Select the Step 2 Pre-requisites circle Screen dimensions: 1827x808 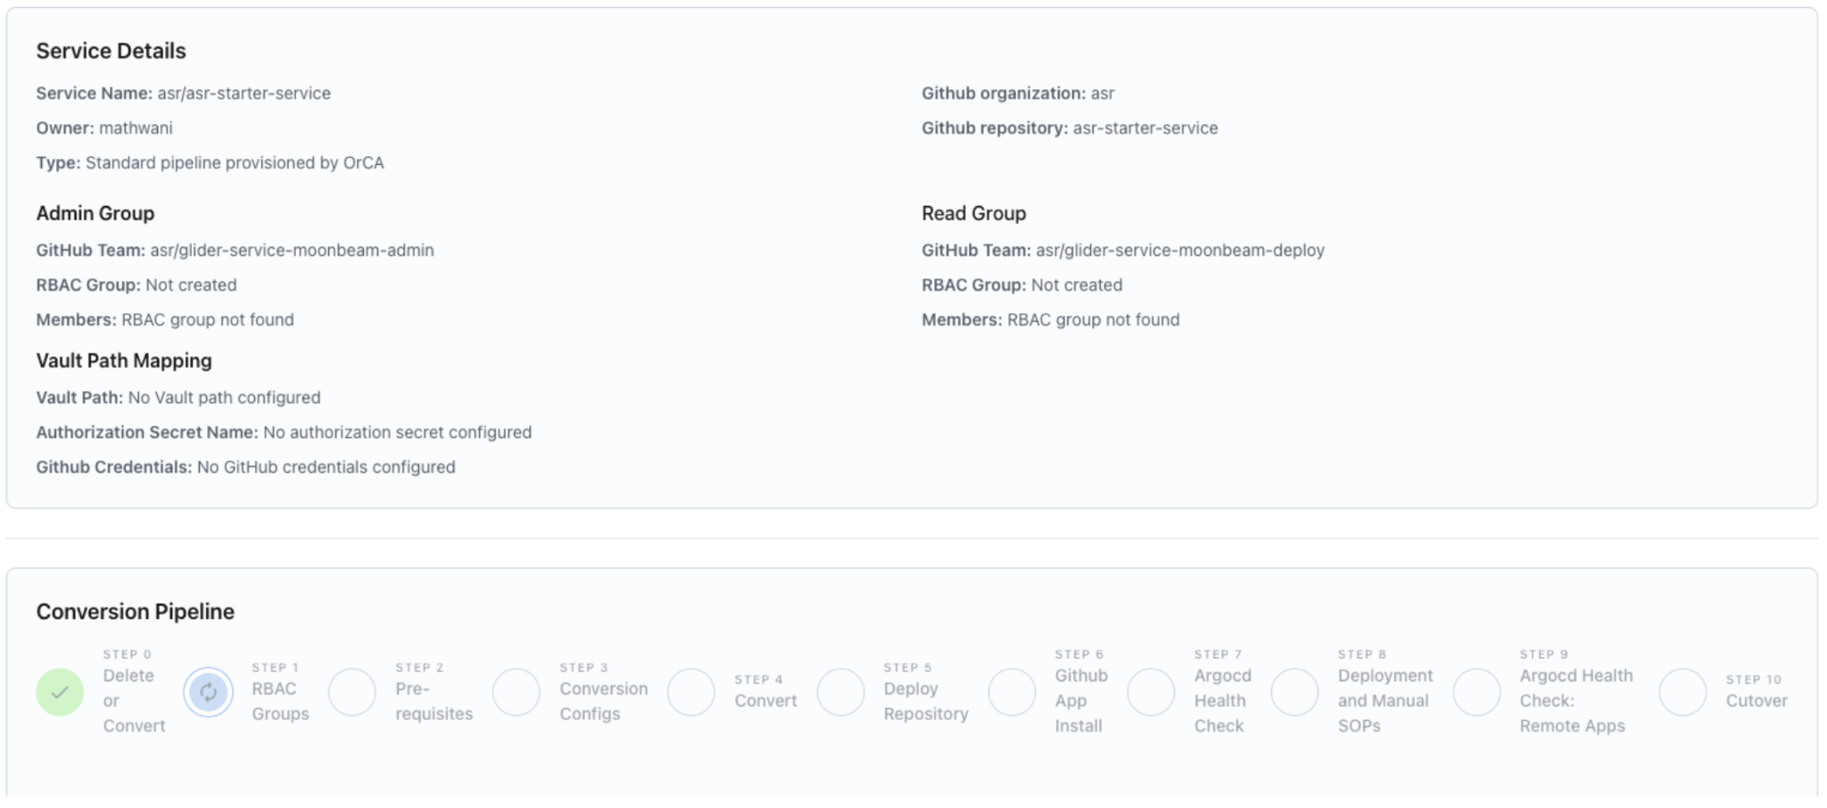[x=352, y=692]
